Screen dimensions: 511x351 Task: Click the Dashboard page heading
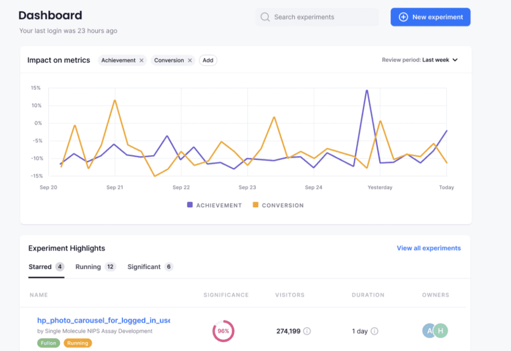pyautogui.click(x=50, y=15)
